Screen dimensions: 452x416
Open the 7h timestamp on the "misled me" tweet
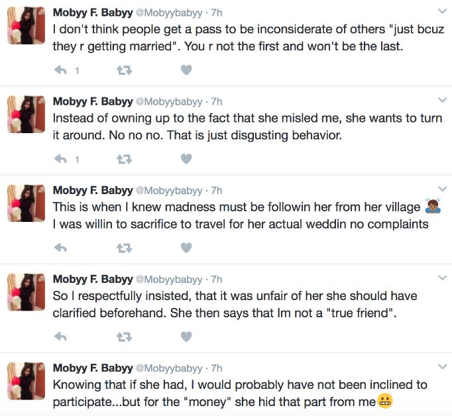point(216,101)
